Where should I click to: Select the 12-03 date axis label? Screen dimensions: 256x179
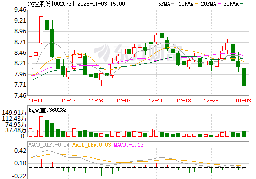(124, 101)
